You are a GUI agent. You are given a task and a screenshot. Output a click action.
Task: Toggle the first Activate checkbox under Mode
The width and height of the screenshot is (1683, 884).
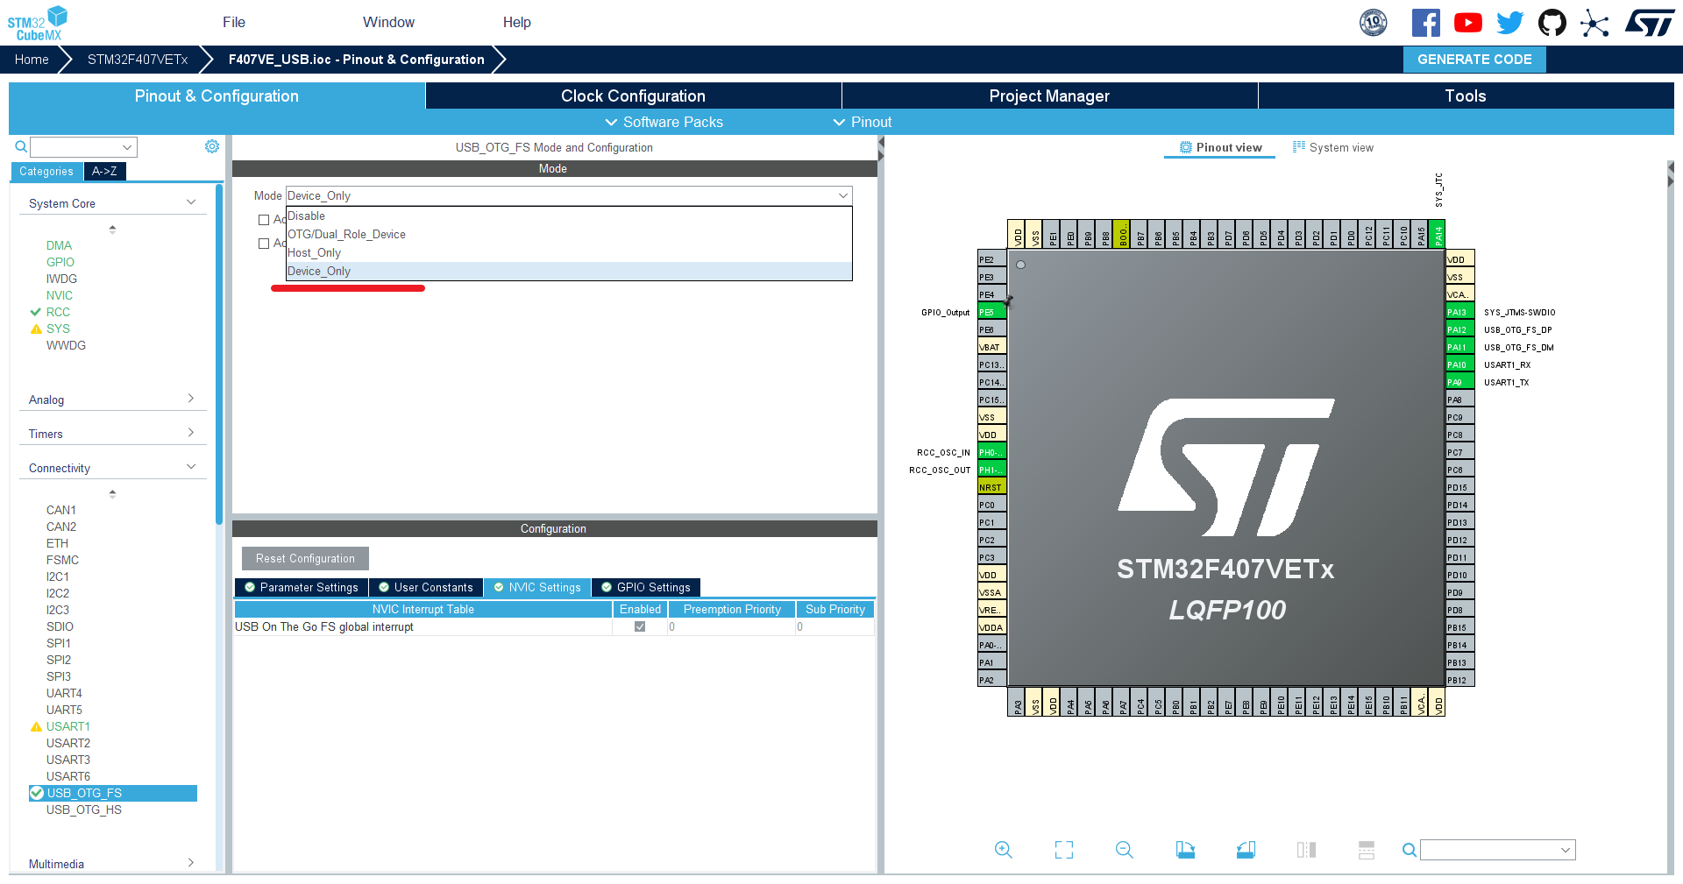[264, 220]
